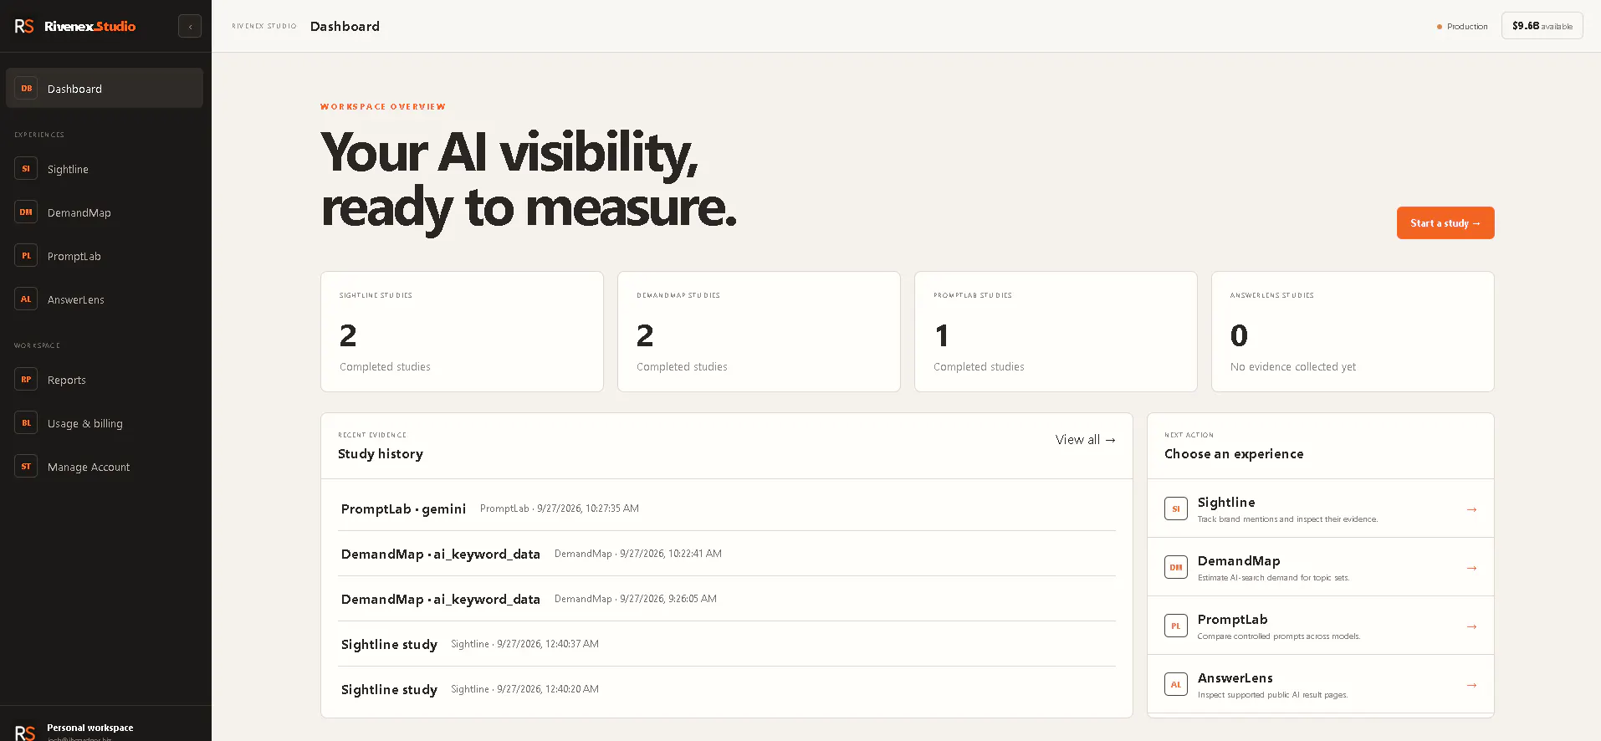The image size is (1601, 741).
Task: Choose the Sightline experience title
Action: coord(1225,502)
